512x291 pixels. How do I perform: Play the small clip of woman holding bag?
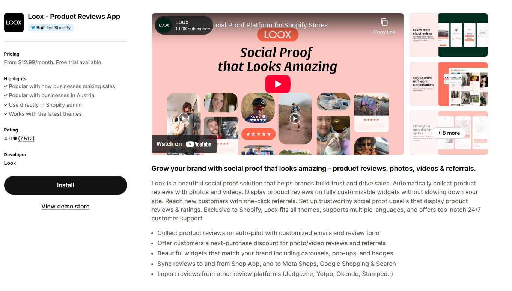183,118
